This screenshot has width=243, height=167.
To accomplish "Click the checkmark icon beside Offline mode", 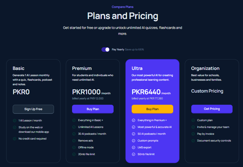I will [x=74, y=147].
